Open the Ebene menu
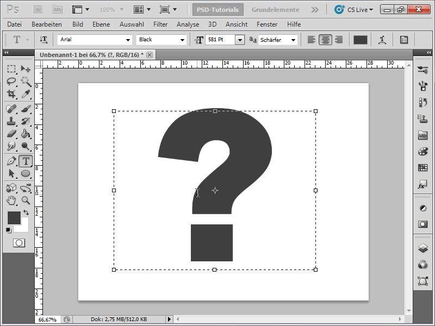This screenshot has height=326, width=435. pyautogui.click(x=101, y=24)
